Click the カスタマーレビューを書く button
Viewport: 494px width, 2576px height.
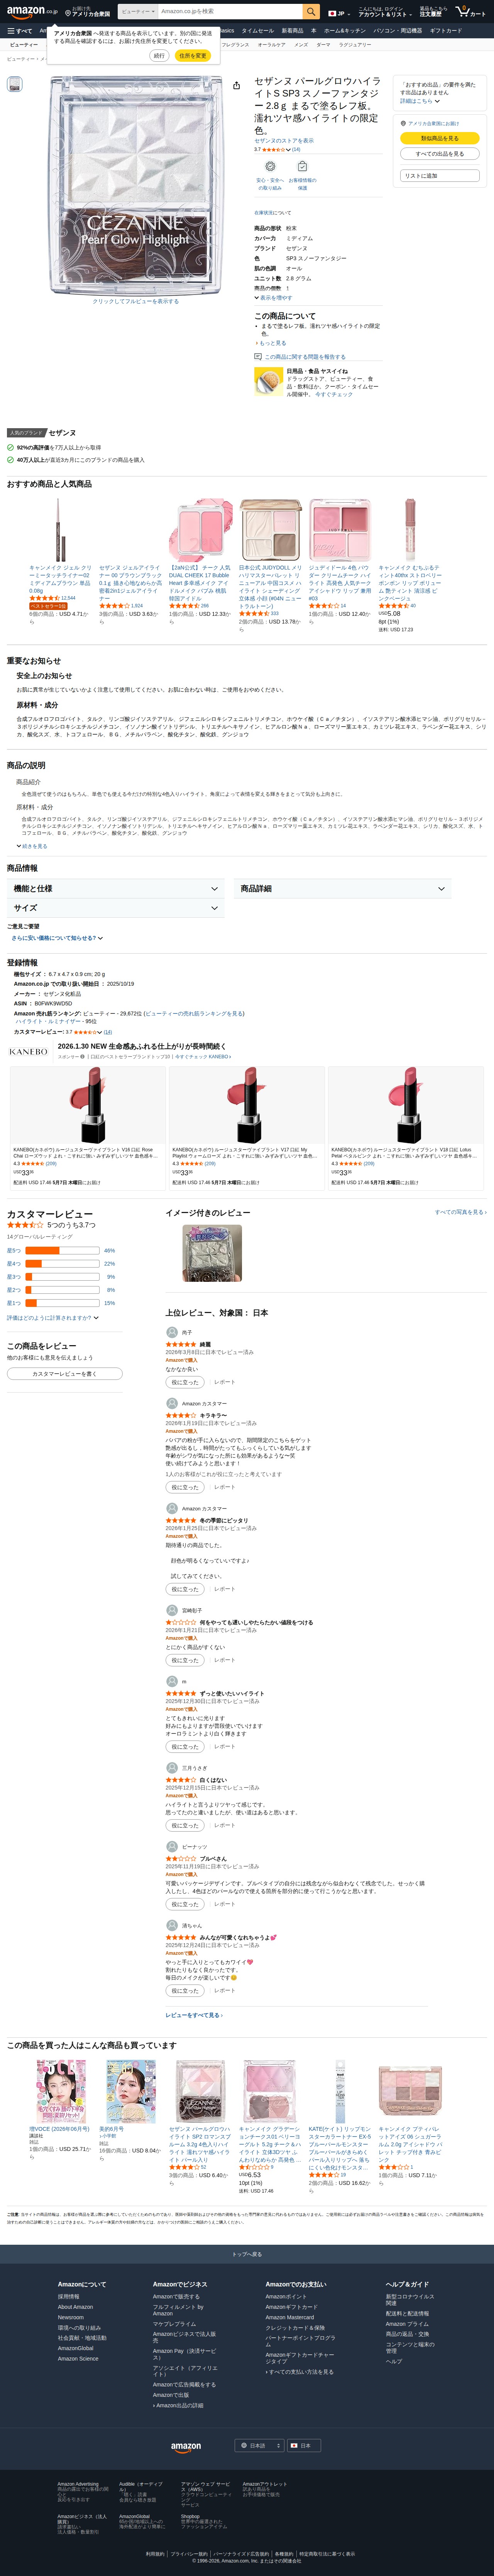point(65,1374)
